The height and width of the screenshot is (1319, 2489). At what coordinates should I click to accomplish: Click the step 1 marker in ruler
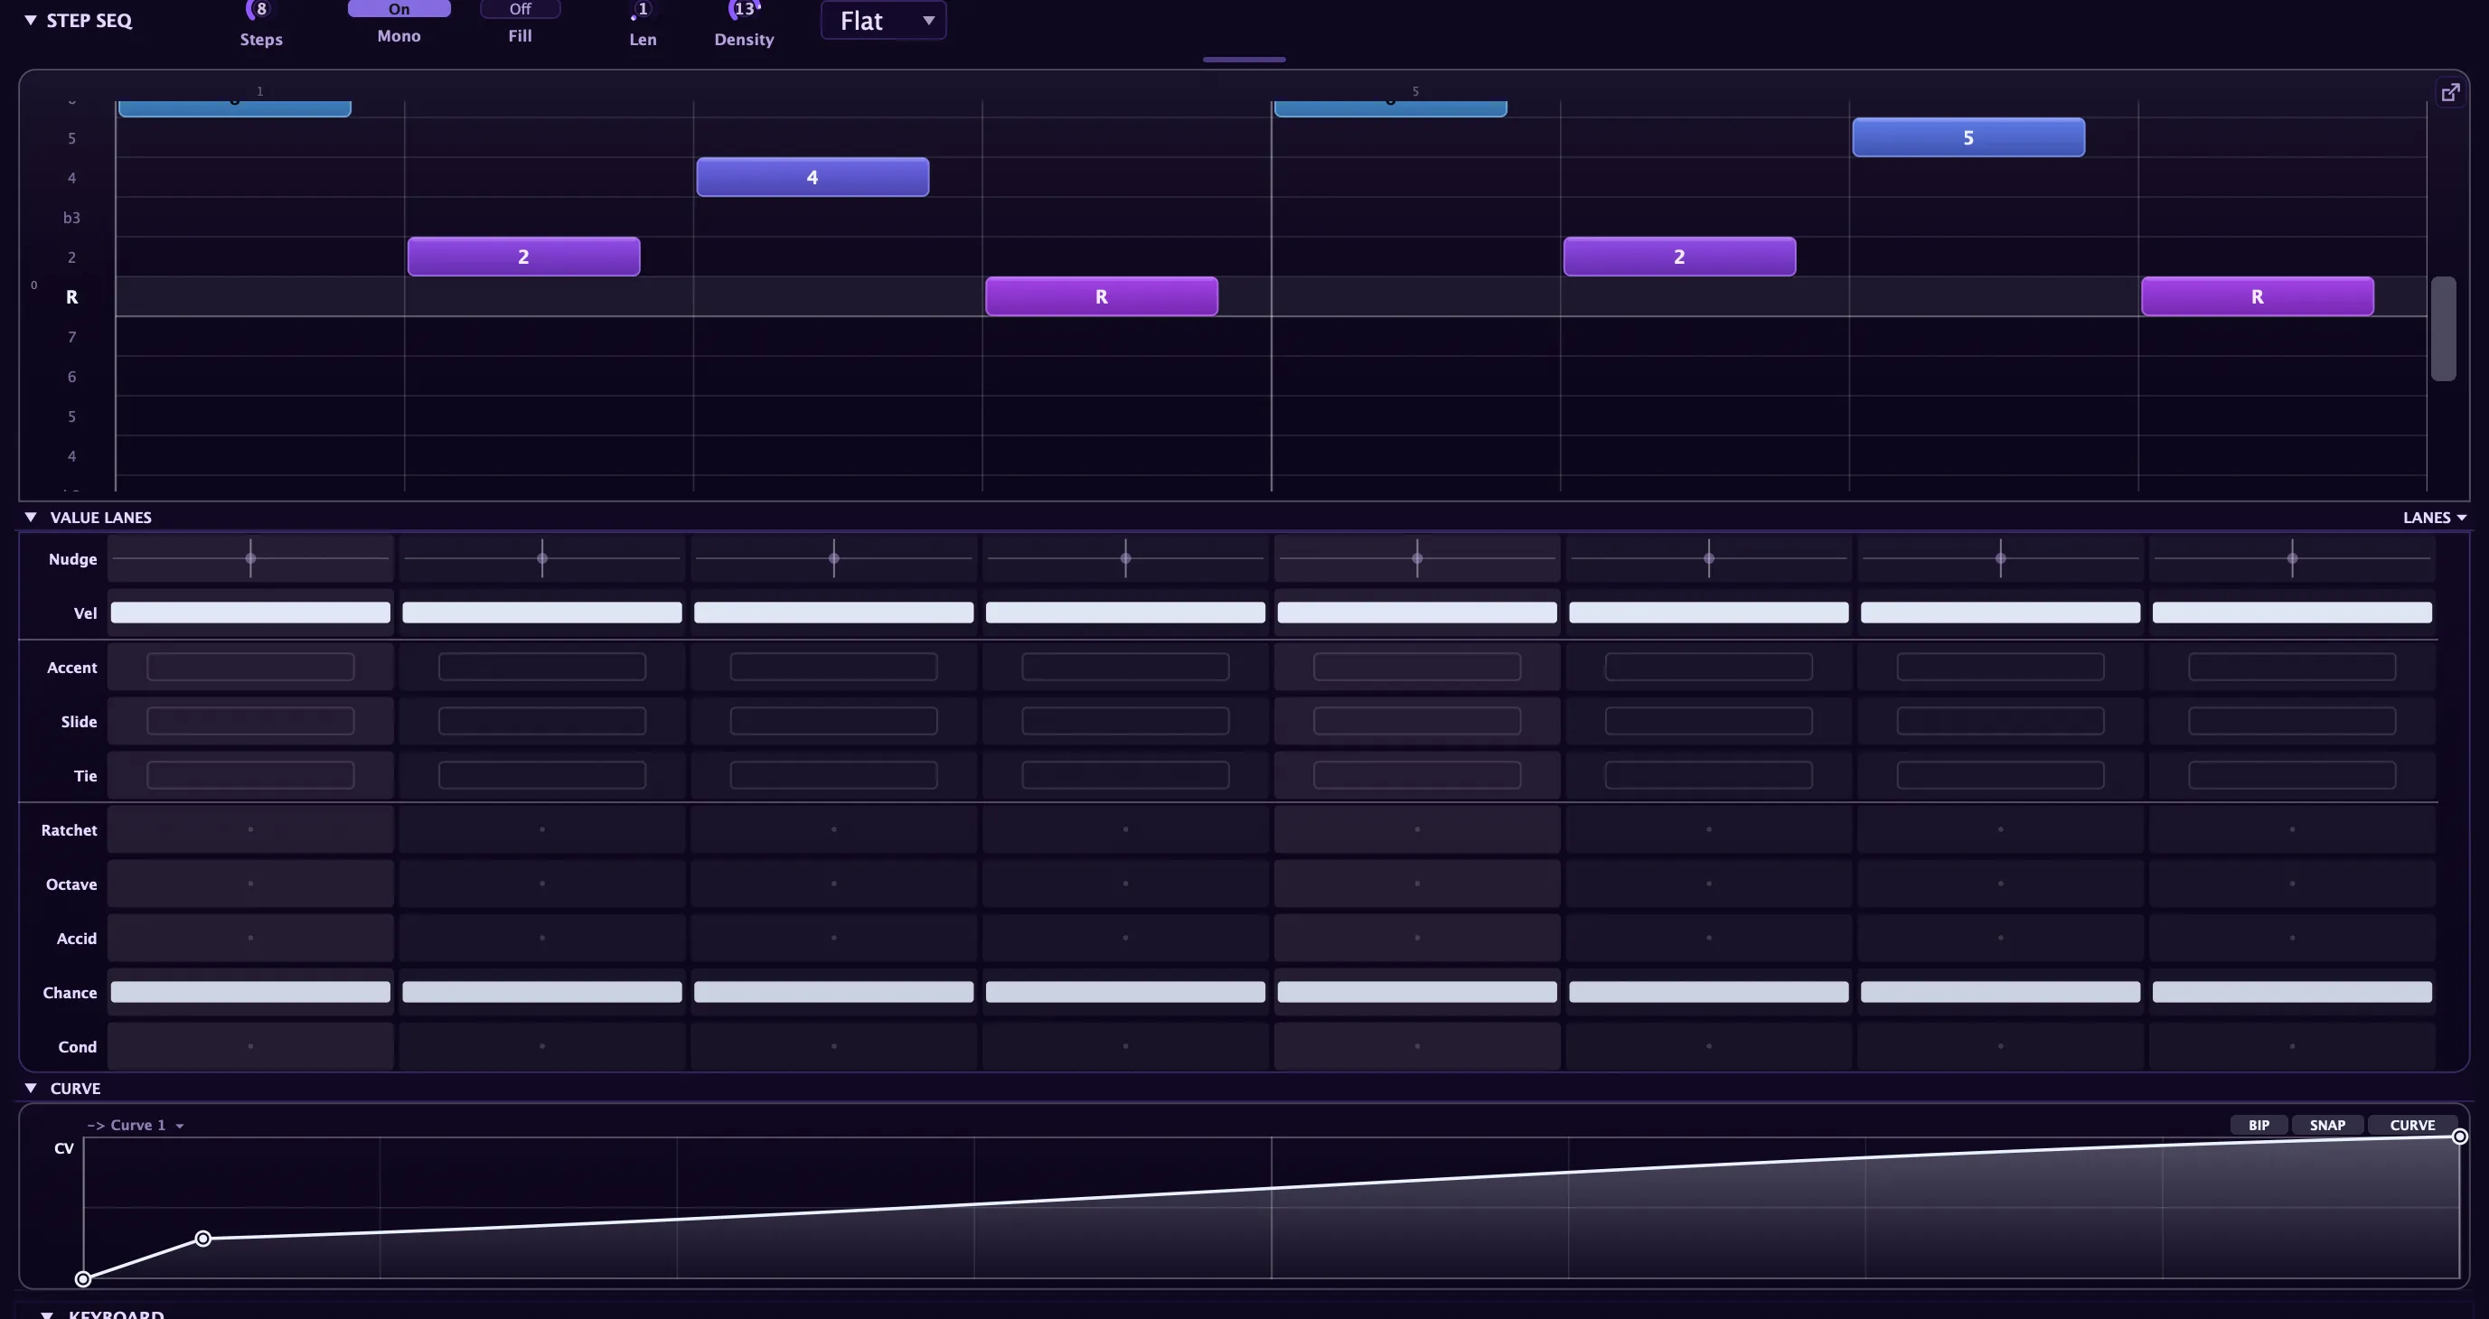260,92
